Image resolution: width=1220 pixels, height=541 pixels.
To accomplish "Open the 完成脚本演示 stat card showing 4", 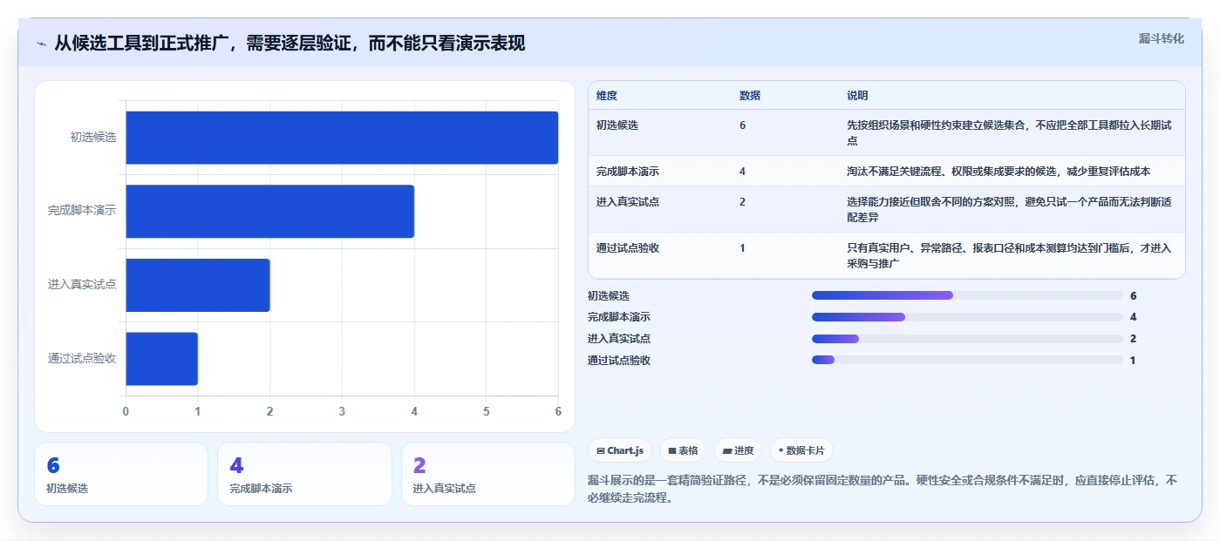I will pos(304,474).
